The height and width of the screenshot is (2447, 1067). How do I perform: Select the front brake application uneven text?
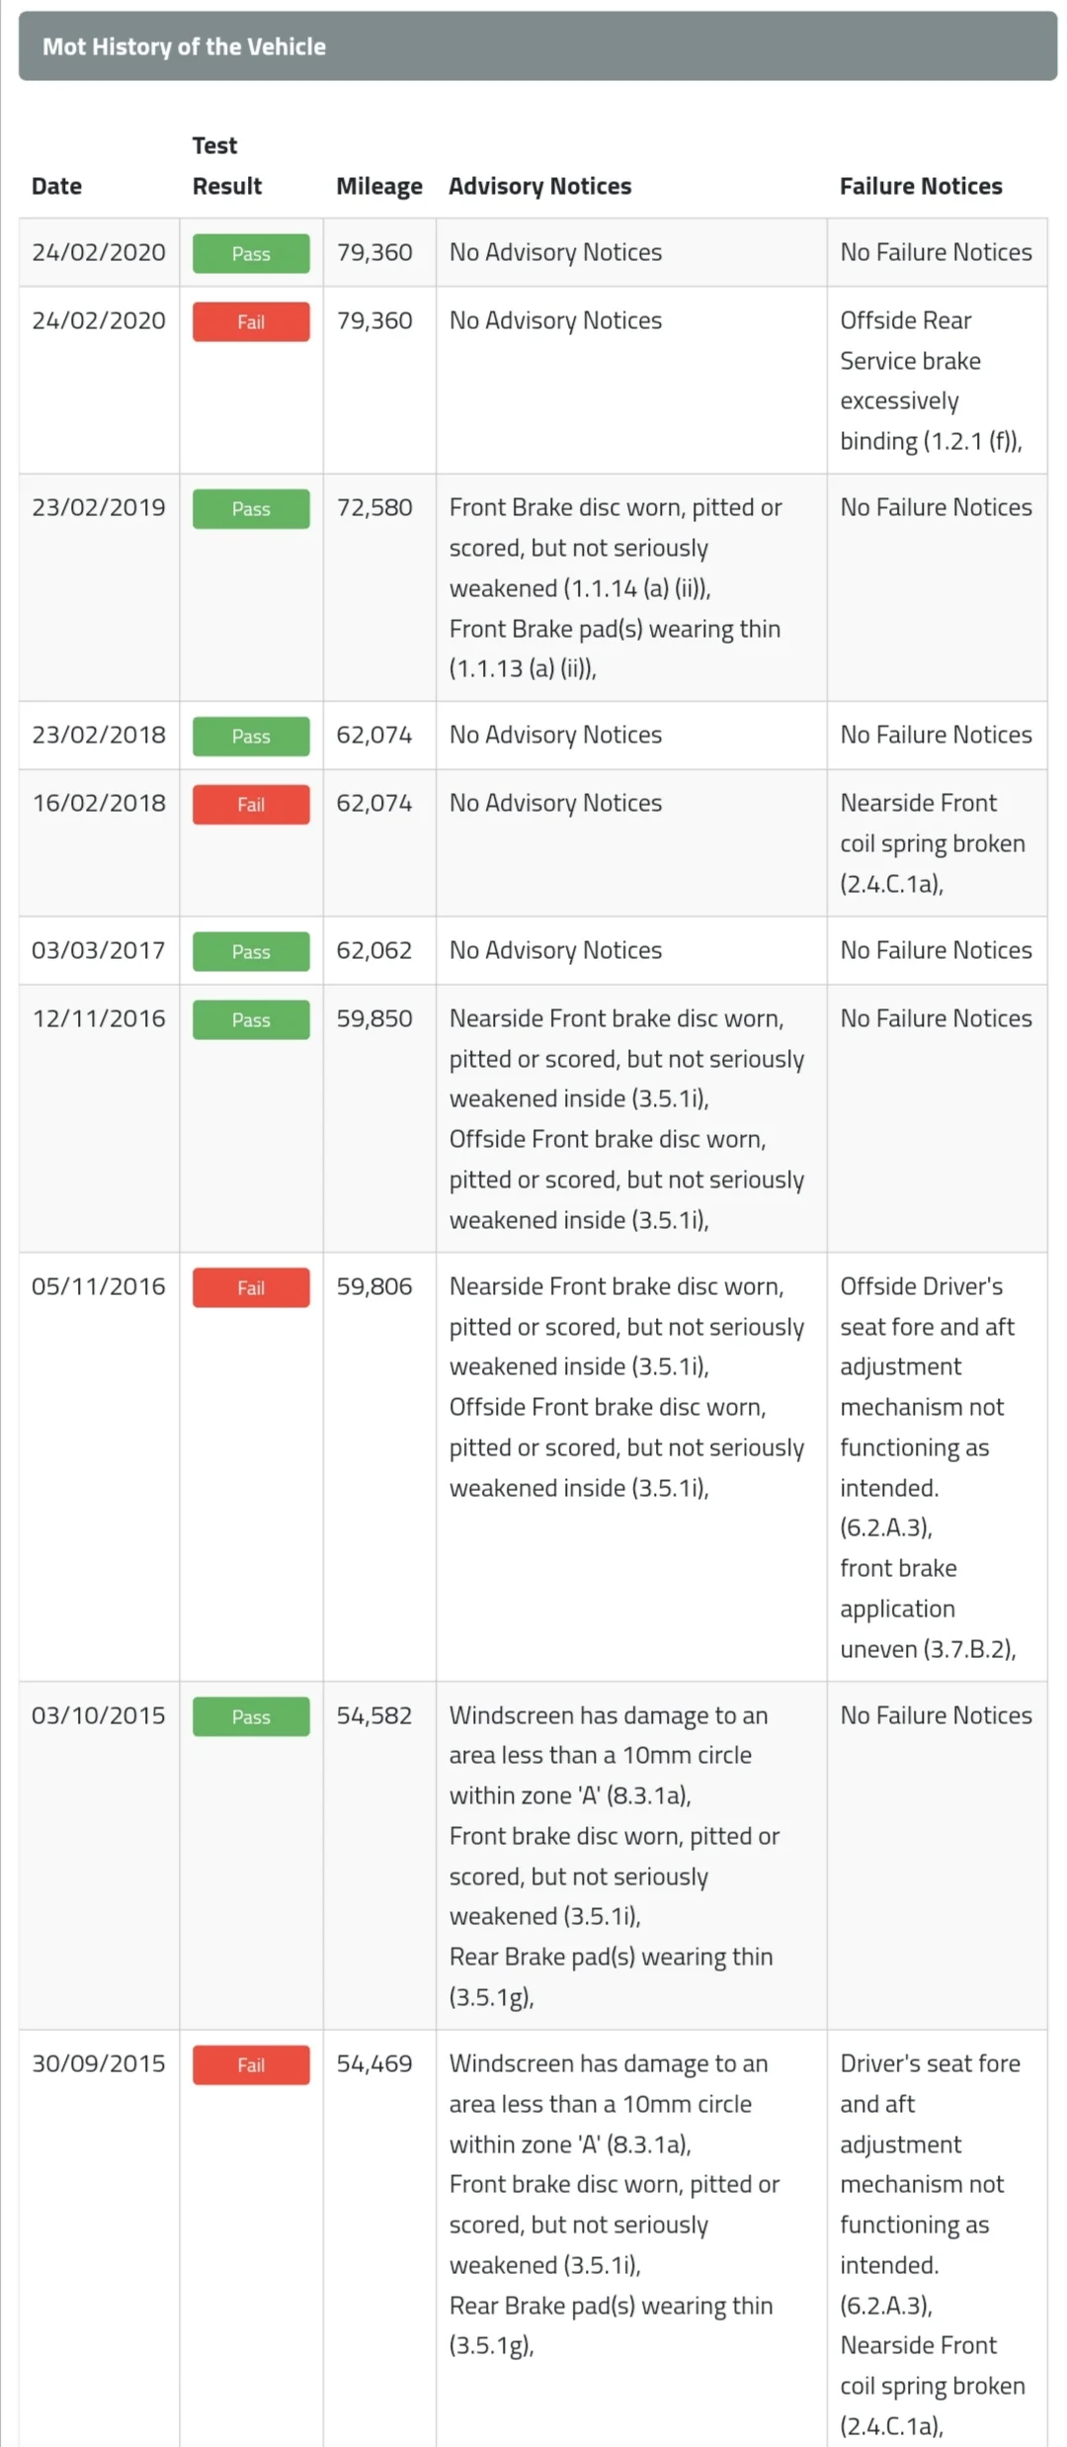pos(928,1609)
